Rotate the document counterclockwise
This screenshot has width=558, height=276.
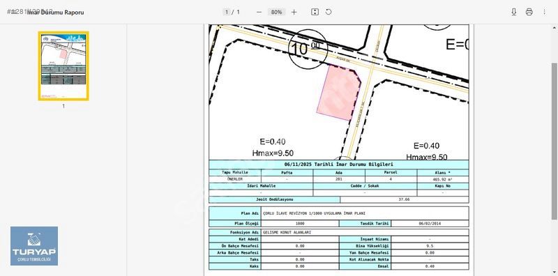coord(329,12)
